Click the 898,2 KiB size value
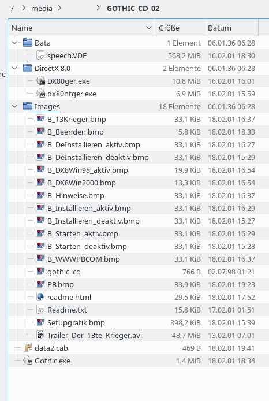 click(x=185, y=323)
